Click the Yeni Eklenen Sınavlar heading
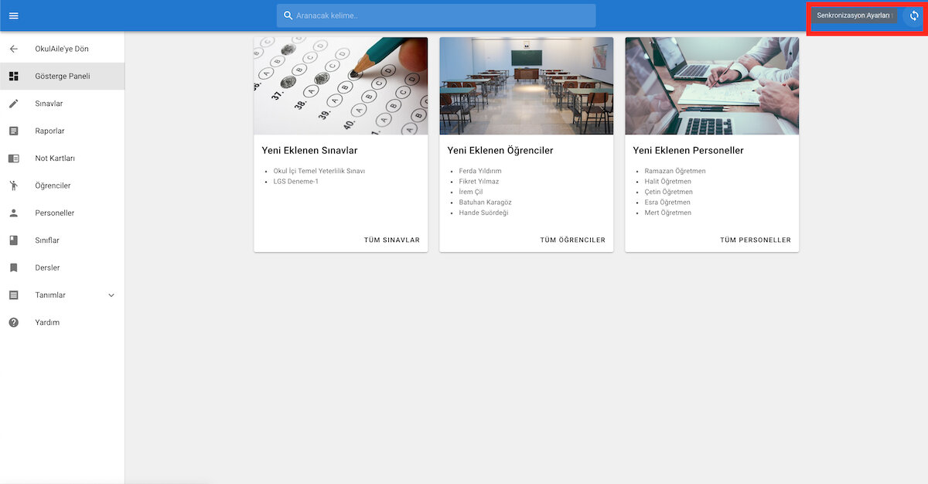This screenshot has width=928, height=484. click(x=310, y=151)
